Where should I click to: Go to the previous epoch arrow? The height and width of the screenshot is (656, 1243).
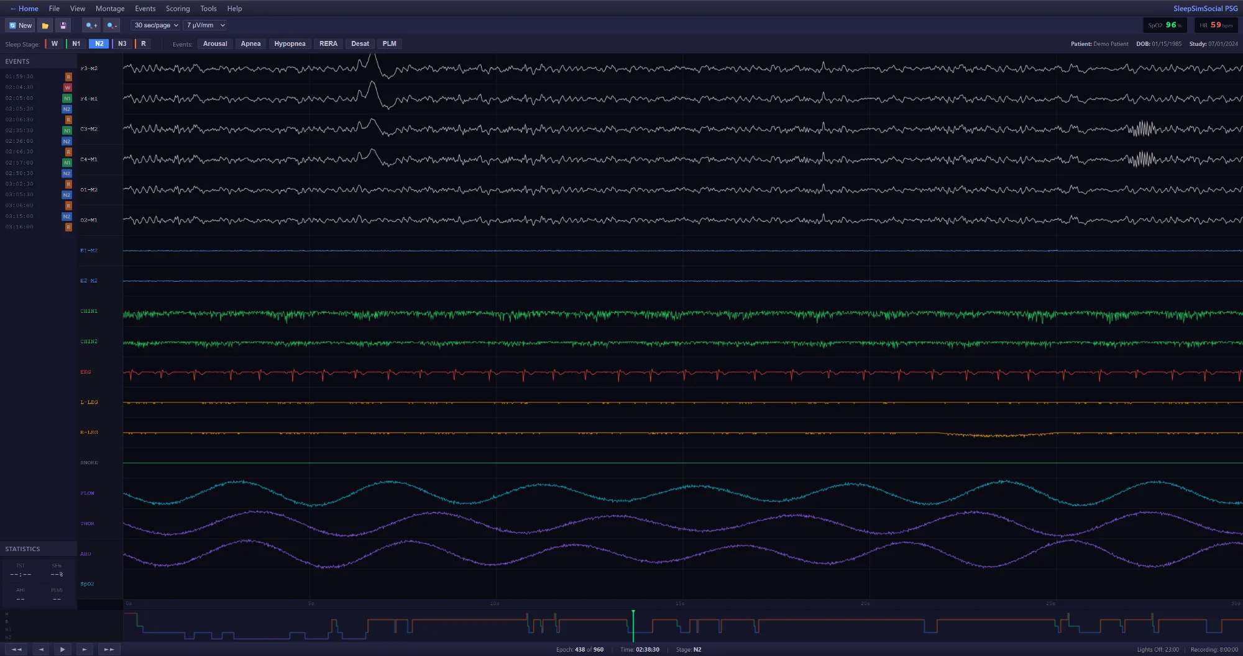[x=41, y=649]
